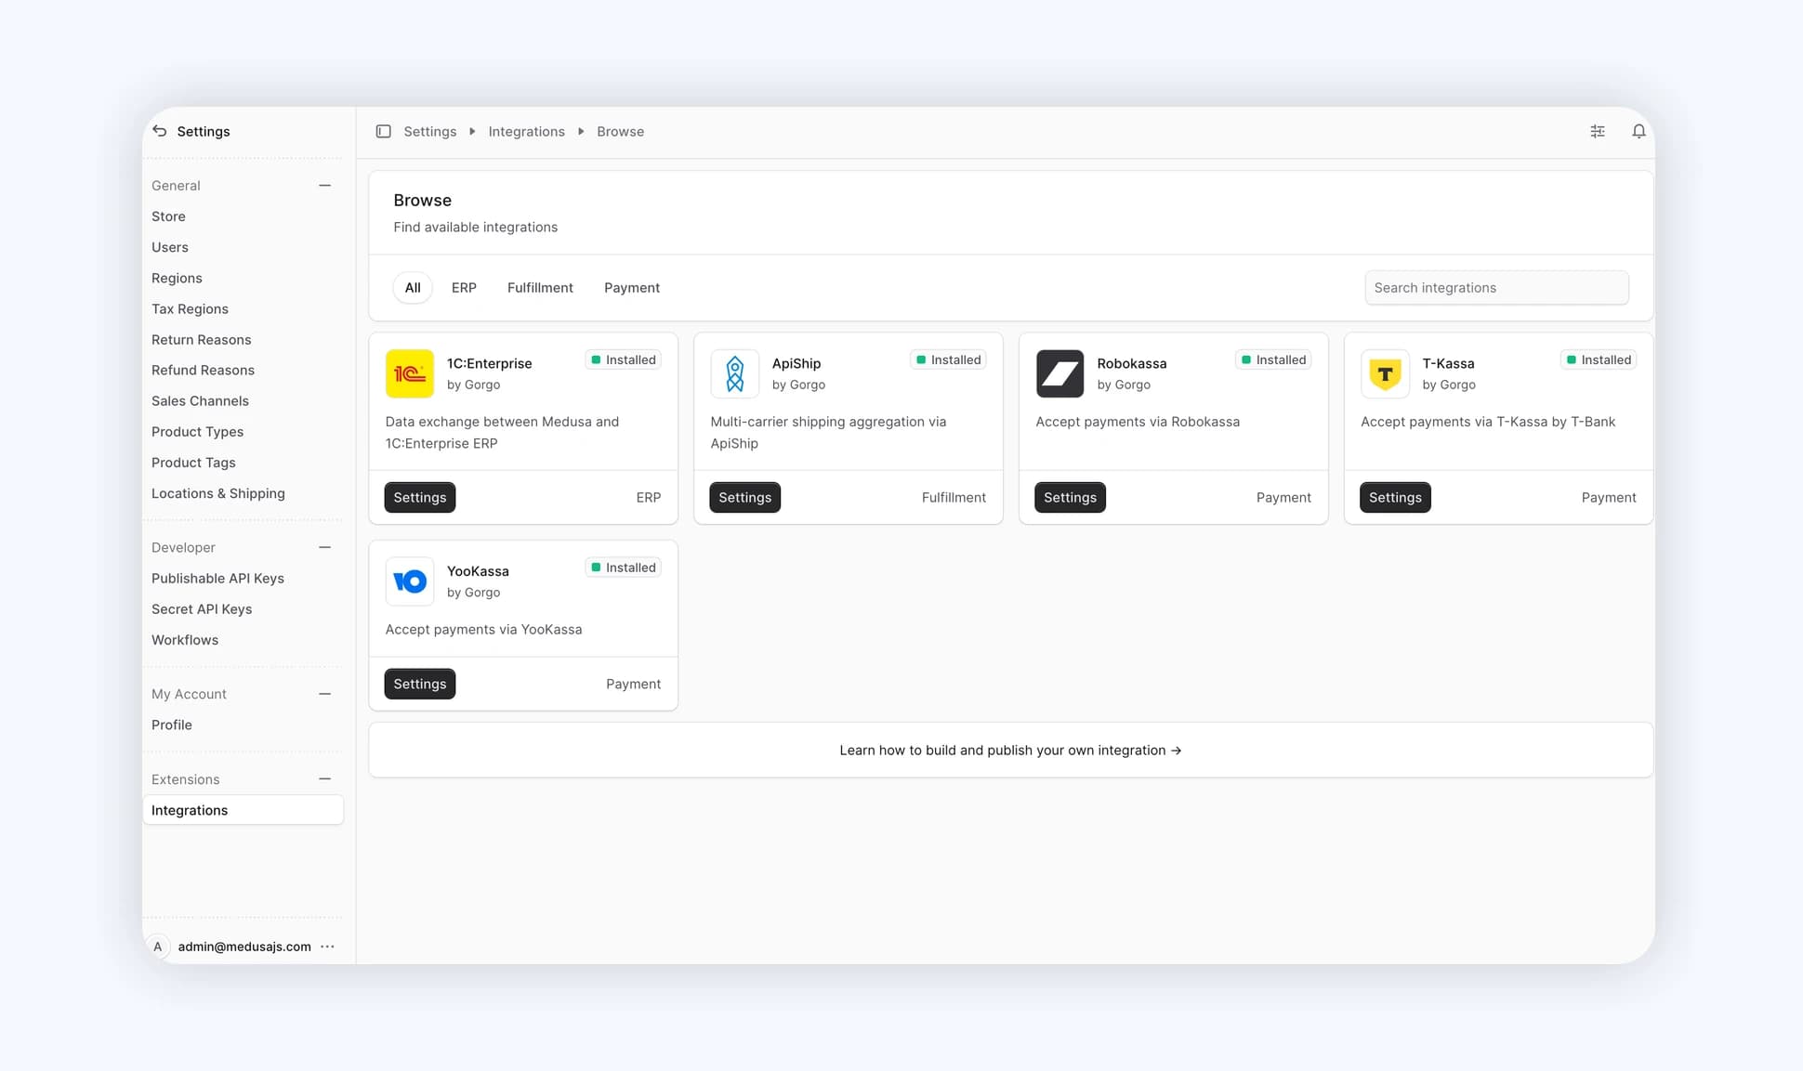This screenshot has width=1803, height=1071.
Task: Open Settings for T-Kassa
Action: [1395, 497]
